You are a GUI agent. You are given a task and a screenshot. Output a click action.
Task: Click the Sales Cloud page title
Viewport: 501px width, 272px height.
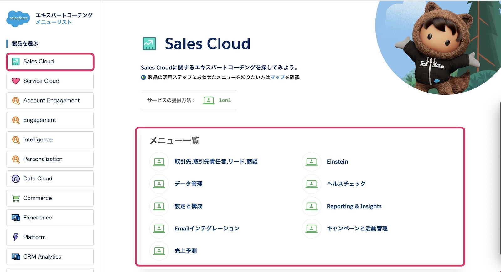point(208,44)
